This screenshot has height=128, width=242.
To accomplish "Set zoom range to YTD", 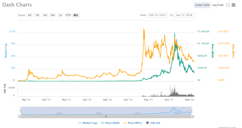I will [68, 15].
